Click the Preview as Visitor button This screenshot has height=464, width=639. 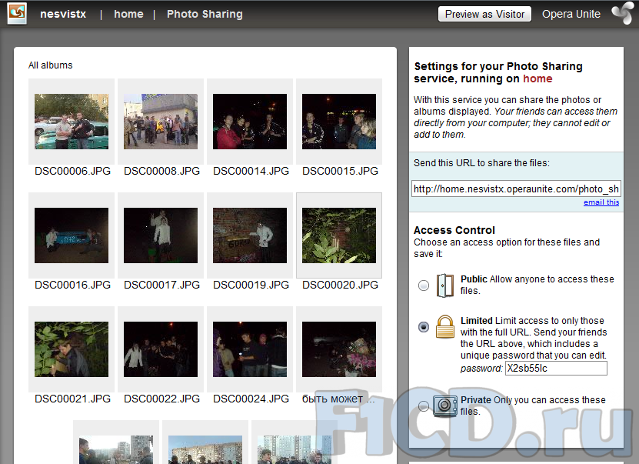pos(484,14)
